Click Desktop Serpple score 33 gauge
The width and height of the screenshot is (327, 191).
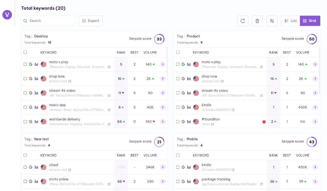tap(159, 39)
